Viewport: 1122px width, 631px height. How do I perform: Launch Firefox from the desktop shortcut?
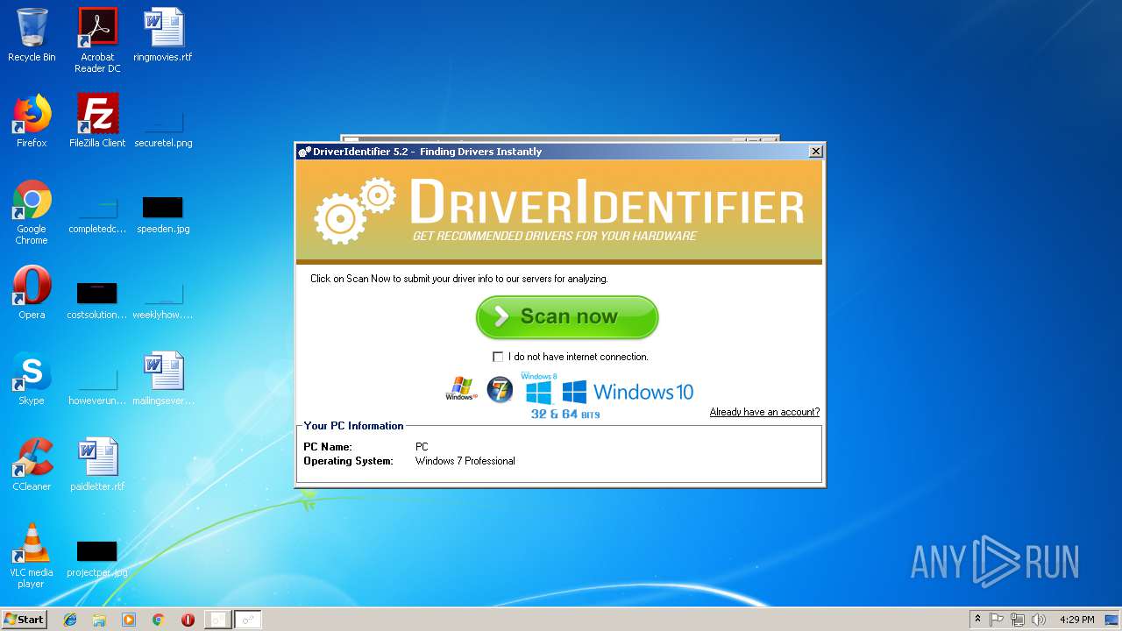(x=32, y=121)
